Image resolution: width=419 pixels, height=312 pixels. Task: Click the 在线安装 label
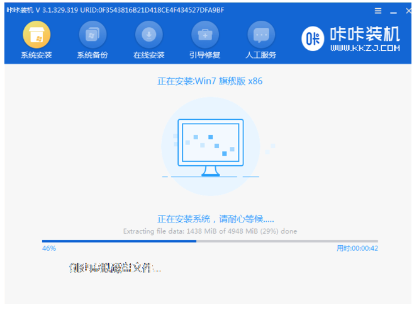click(x=149, y=55)
